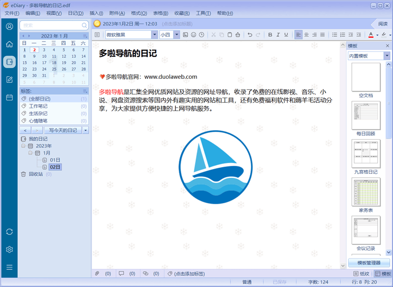Open the 文件(F) menu
Viewport: 393px width, 287px height.
click(12, 13)
